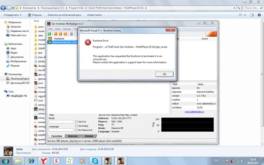This screenshot has width=264, height=165.
Task: Click the Explorer Back arrow button
Action: tap(3, 8)
